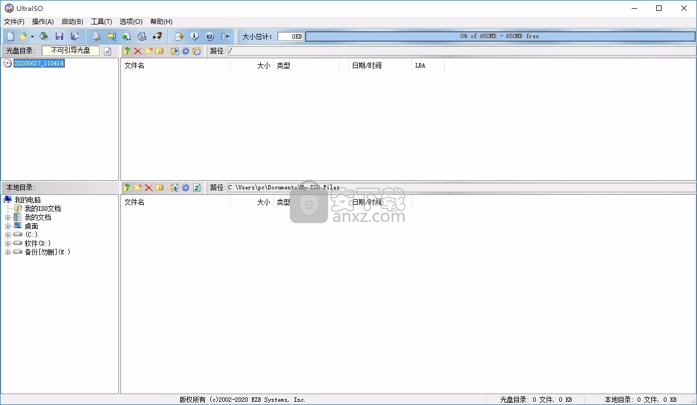The width and height of the screenshot is (697, 405).
Task: Click the checkmark document icon beside 不可引导光盘
Action: click(108, 51)
